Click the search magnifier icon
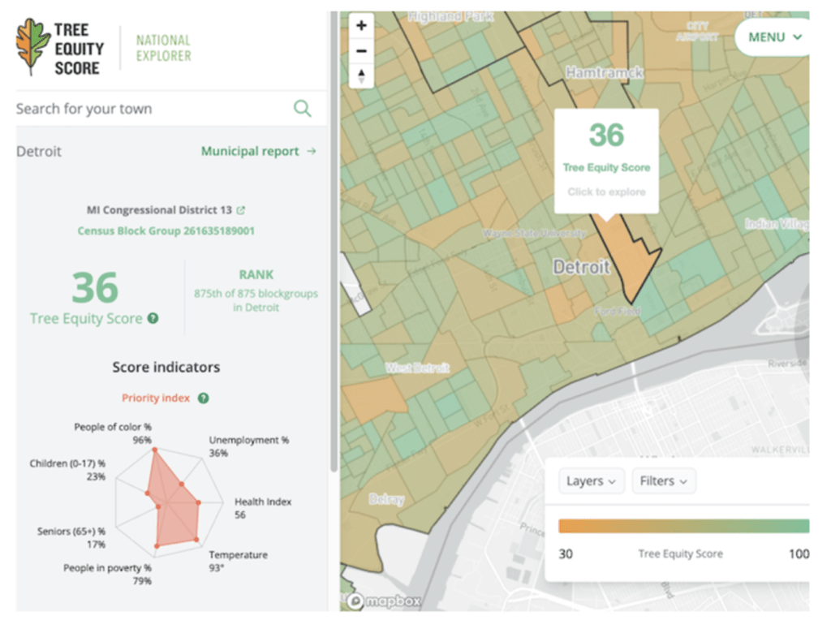831x633 pixels. pyautogui.click(x=303, y=109)
